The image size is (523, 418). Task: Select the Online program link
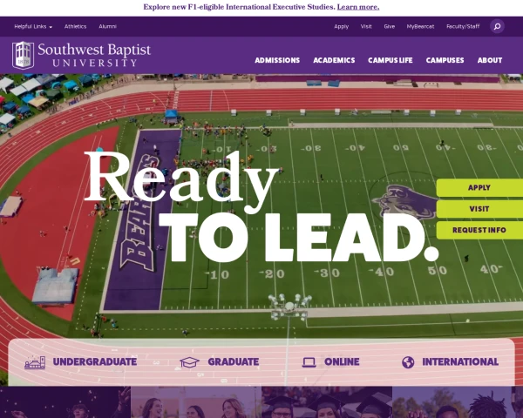[342, 362]
